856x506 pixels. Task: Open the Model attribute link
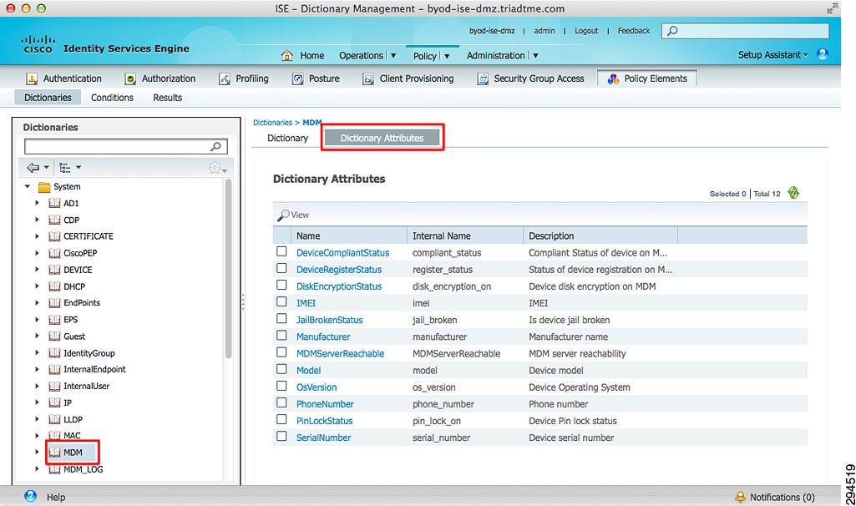pyautogui.click(x=308, y=370)
